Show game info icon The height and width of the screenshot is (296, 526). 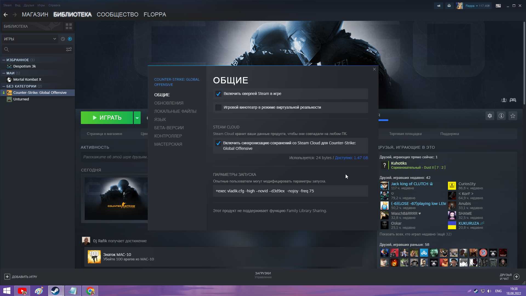pos(501,116)
